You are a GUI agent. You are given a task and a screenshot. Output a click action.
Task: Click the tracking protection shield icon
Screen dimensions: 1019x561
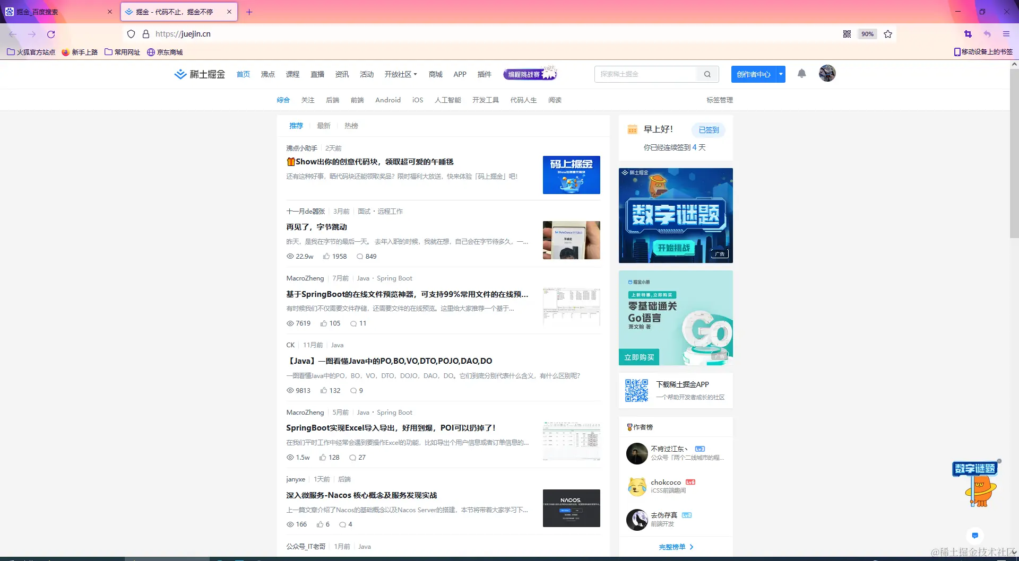(x=131, y=33)
